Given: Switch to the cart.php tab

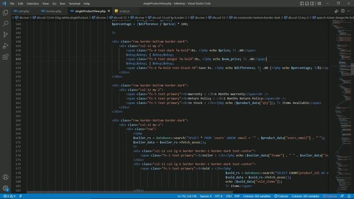Looking at the screenshot, I should (24, 11).
